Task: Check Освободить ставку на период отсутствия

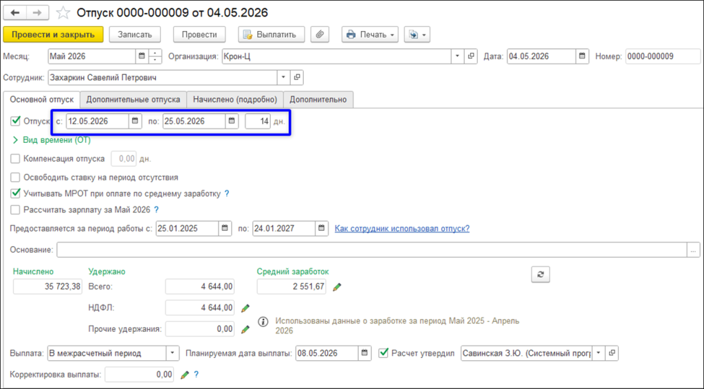Action: tap(15, 177)
